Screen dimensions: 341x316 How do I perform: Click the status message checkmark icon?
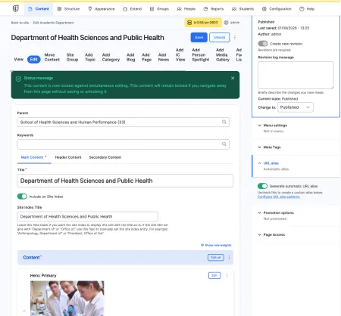pyautogui.click(x=18, y=79)
